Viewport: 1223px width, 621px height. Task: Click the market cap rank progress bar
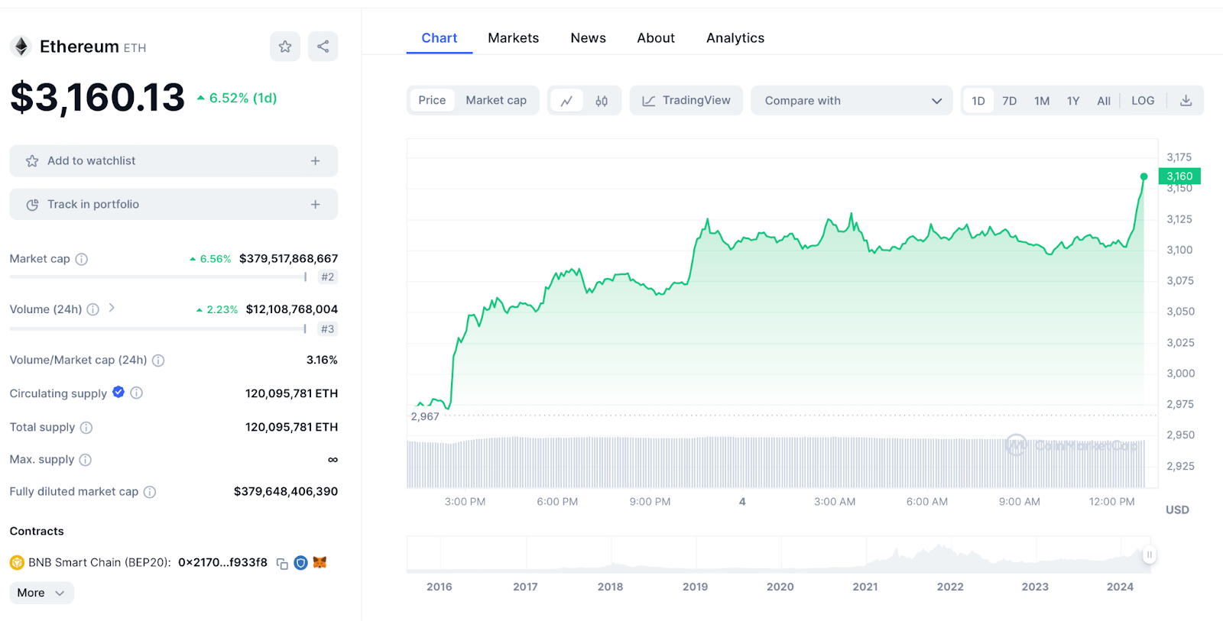click(x=158, y=277)
